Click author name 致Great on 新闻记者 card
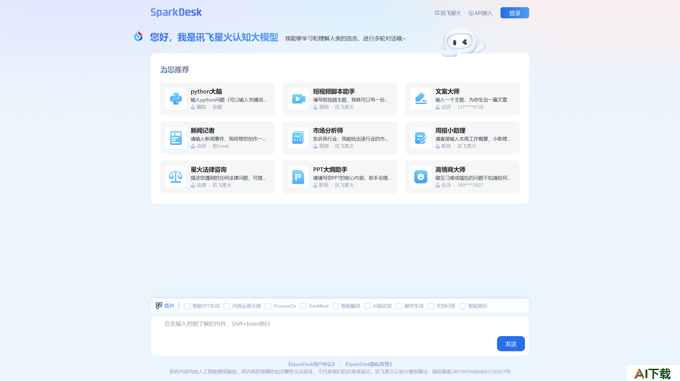 [221, 146]
